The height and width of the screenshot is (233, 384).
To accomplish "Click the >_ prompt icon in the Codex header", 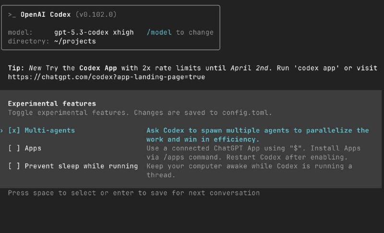I will (x=12, y=15).
